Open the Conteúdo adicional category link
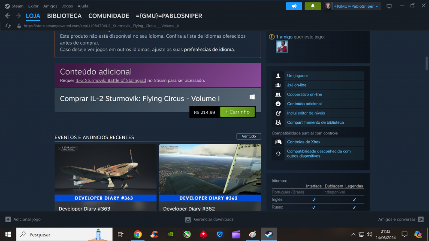This screenshot has width=429, height=241. tap(304, 104)
